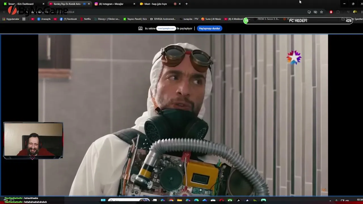Open the EXVEGA Andromed... bookmark

[163, 19]
